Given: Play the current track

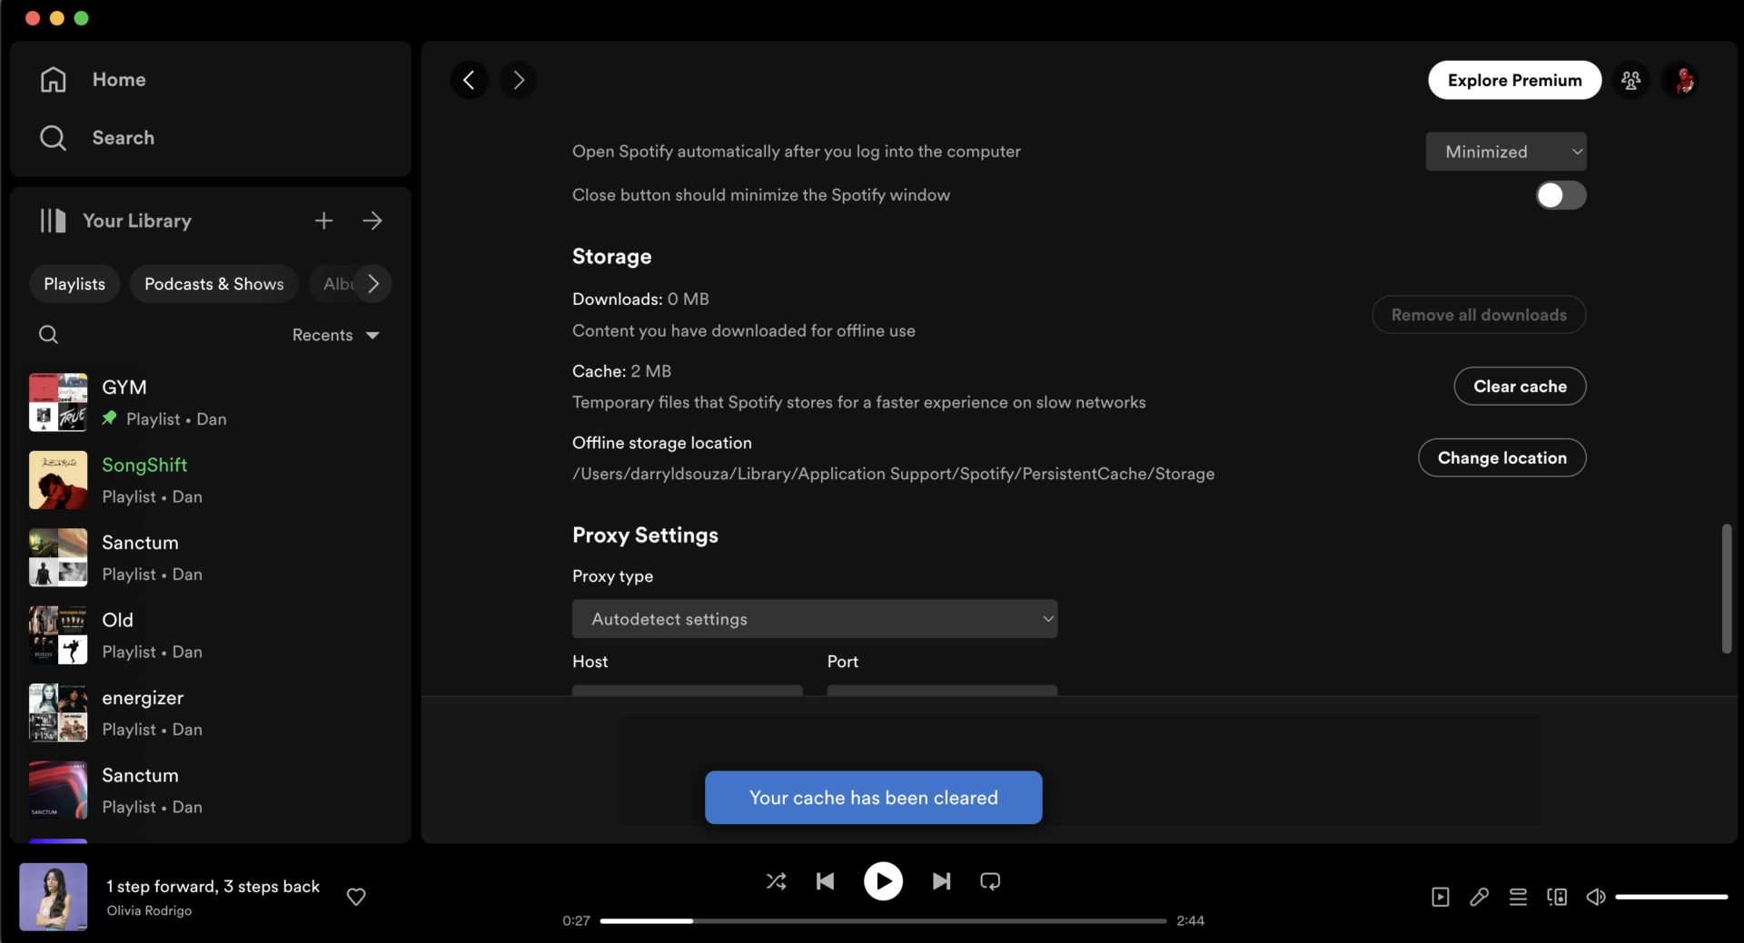Looking at the screenshot, I should tap(883, 881).
